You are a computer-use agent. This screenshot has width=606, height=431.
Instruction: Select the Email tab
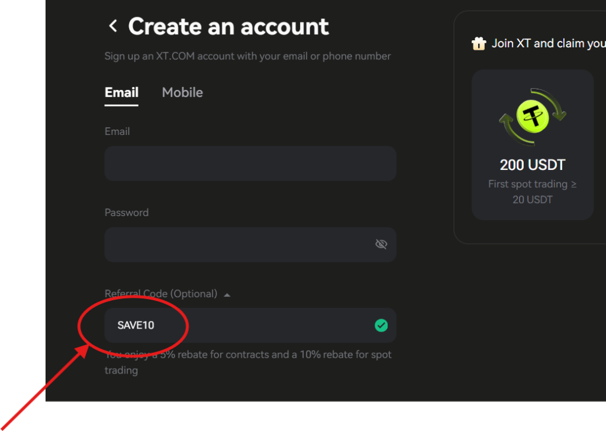coord(121,92)
